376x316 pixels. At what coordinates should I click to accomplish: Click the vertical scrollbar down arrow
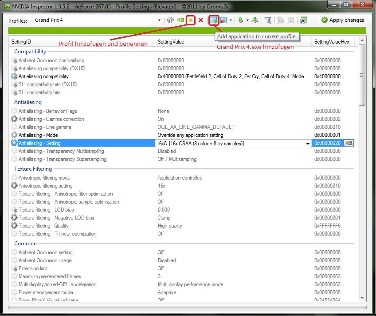(362, 298)
